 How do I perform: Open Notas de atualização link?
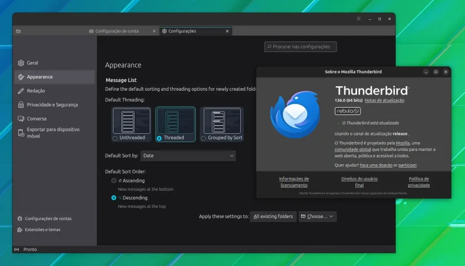(x=384, y=101)
